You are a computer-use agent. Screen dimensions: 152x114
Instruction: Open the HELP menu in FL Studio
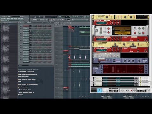[x=22, y=19]
